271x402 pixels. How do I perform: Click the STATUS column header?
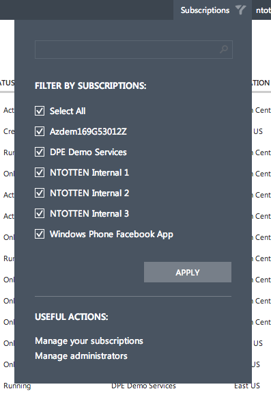7,83
